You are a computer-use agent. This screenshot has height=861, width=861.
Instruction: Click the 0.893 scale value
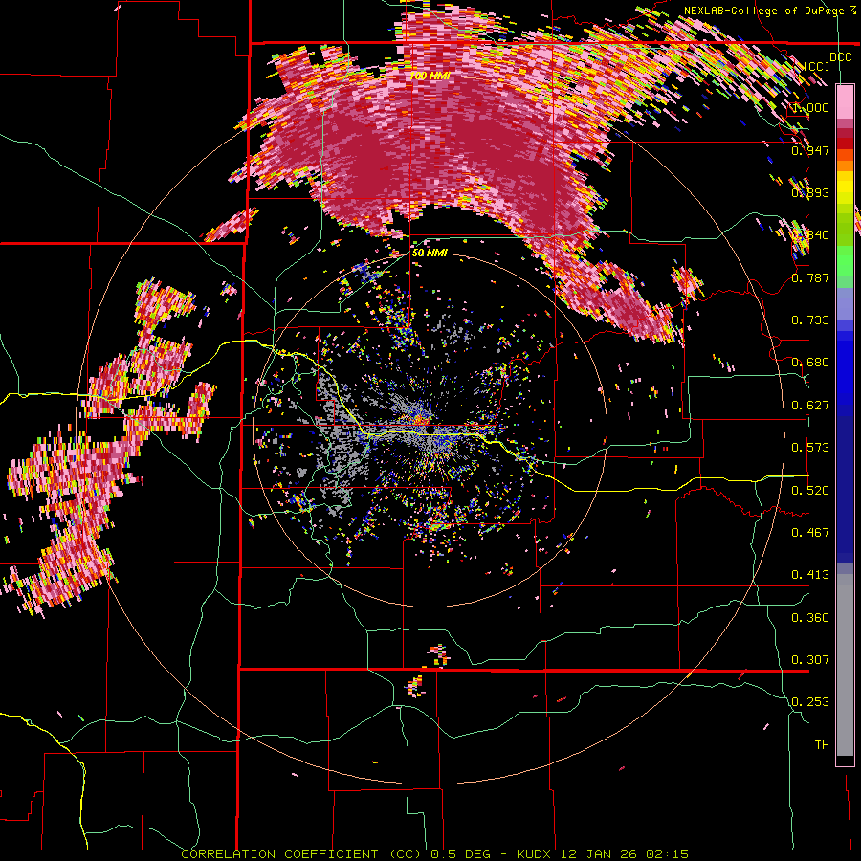pos(810,192)
